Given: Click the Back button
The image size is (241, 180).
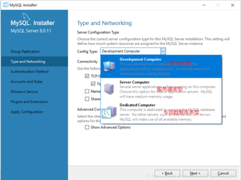Looking at the screenshot, I should point(167,173).
